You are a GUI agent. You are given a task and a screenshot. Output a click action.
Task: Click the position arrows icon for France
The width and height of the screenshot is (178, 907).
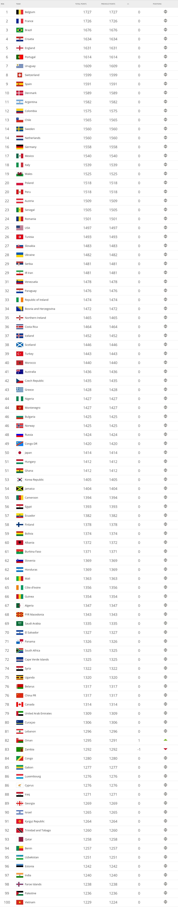(x=165, y=21)
